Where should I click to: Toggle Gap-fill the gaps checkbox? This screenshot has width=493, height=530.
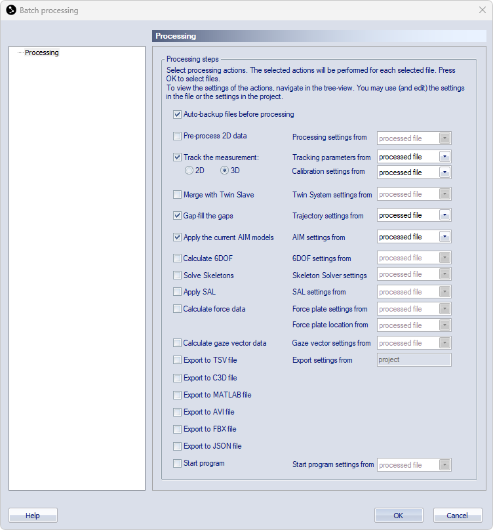177,216
